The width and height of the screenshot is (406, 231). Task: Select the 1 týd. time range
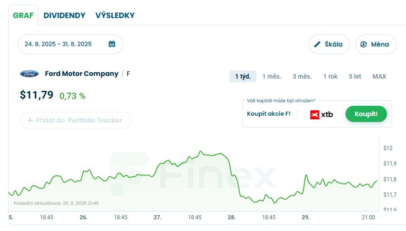click(x=243, y=76)
